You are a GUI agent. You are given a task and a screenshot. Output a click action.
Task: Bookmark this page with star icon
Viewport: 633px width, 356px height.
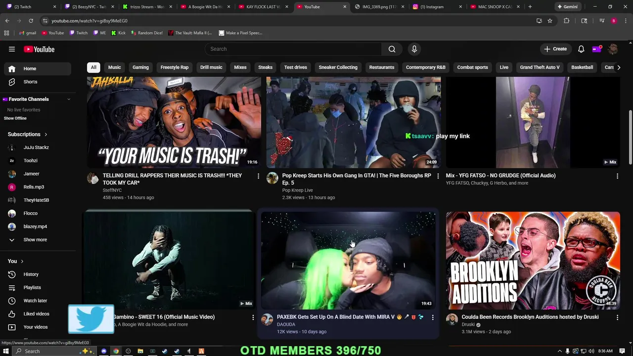click(549, 21)
